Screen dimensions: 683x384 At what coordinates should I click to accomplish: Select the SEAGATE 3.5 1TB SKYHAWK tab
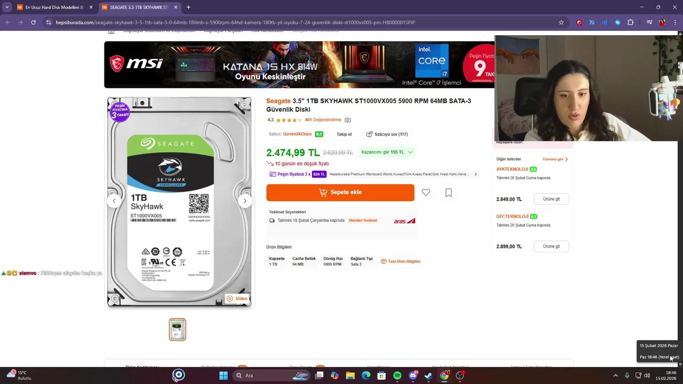point(139,7)
